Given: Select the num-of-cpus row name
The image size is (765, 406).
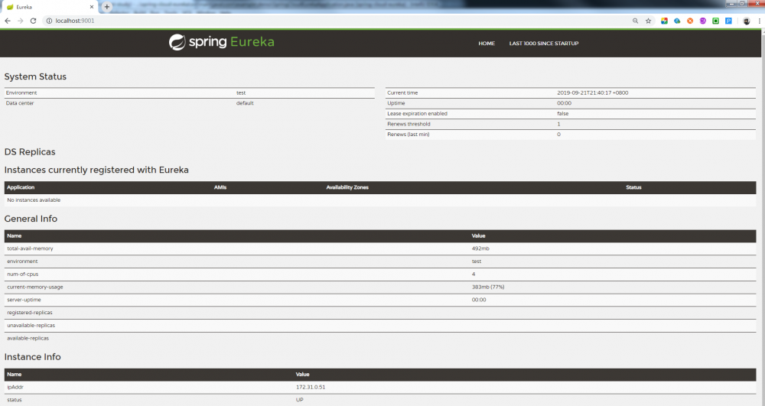Looking at the screenshot, I should click(22, 274).
